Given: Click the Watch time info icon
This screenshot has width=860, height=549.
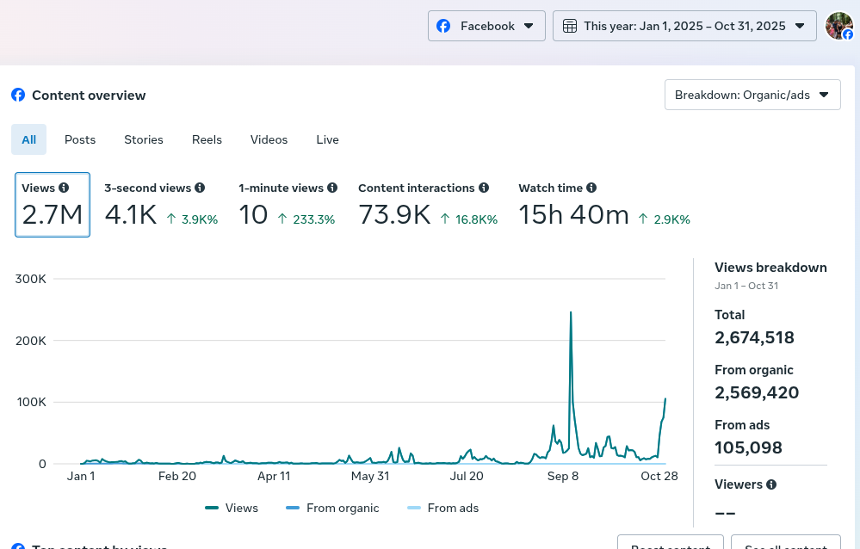Looking at the screenshot, I should [591, 188].
